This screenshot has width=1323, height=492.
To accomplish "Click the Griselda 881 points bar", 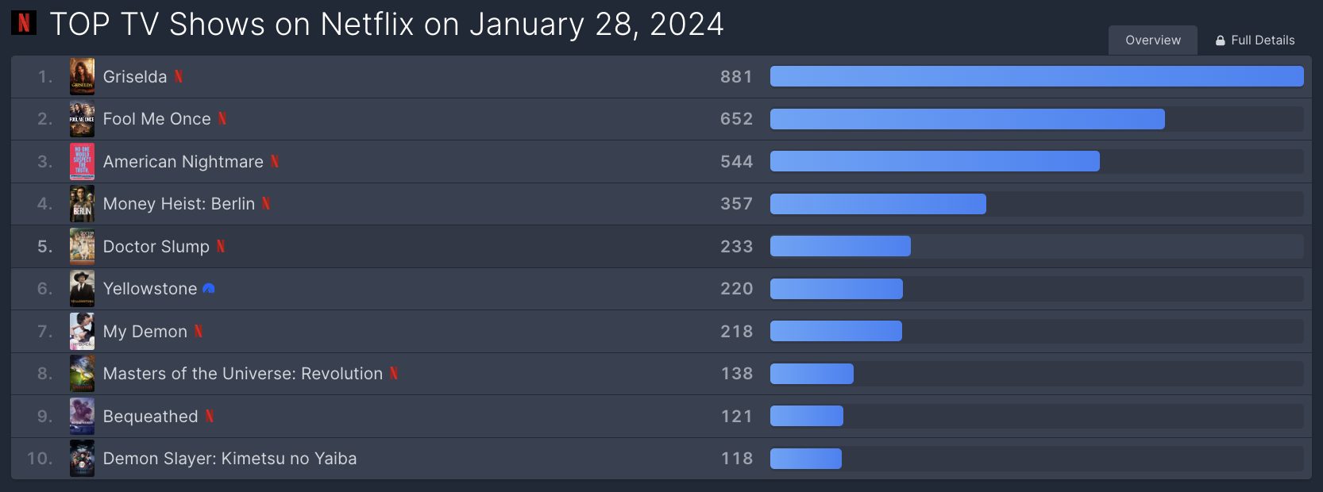I will pyautogui.click(x=1037, y=76).
